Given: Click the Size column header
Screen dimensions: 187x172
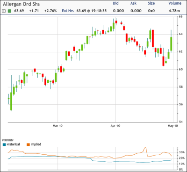Looking at the screenshot, I should pos(151,3).
